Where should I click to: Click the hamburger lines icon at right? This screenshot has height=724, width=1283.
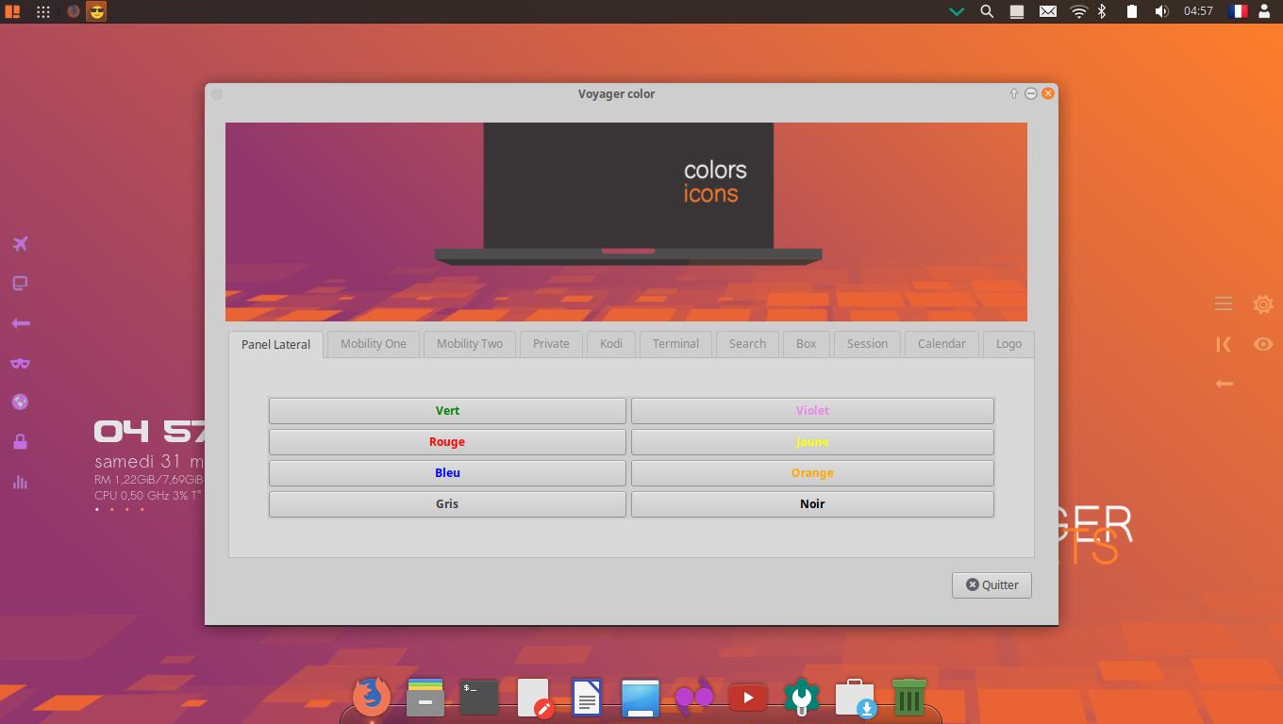pyautogui.click(x=1224, y=304)
